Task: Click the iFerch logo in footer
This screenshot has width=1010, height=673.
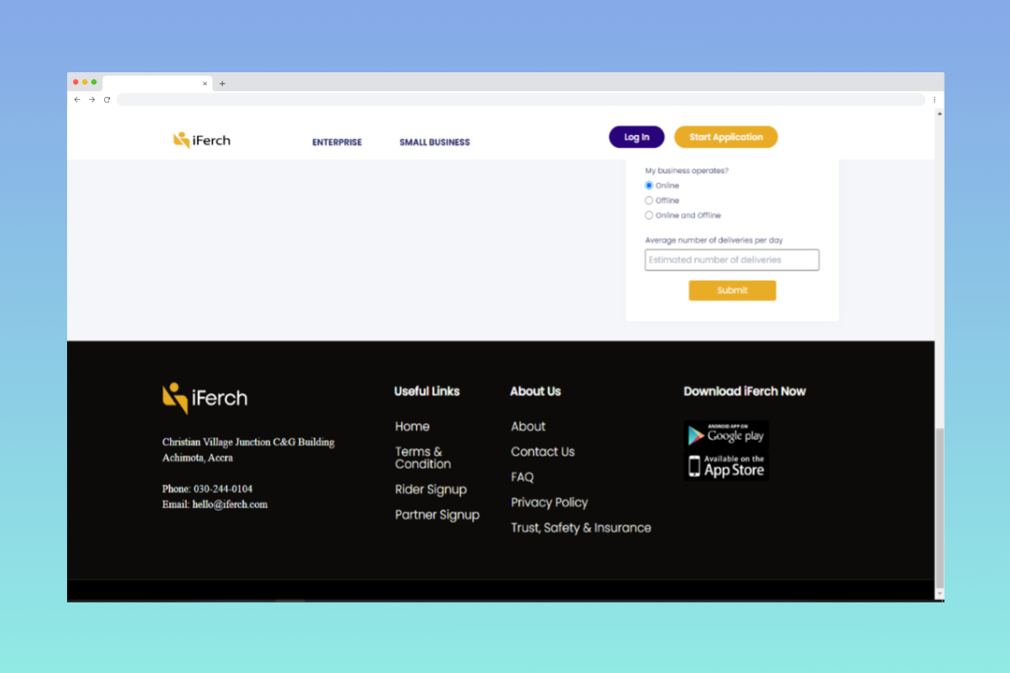Action: coord(205,398)
